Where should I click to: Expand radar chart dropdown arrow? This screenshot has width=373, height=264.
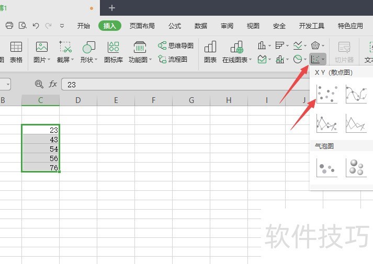323,45
